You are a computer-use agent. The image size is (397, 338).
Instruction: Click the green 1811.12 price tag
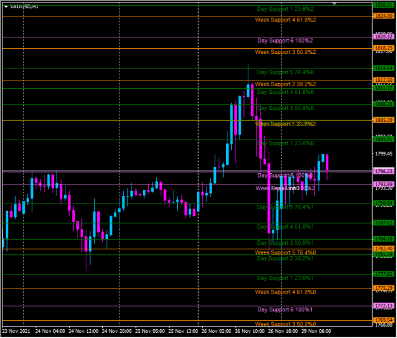click(384, 88)
